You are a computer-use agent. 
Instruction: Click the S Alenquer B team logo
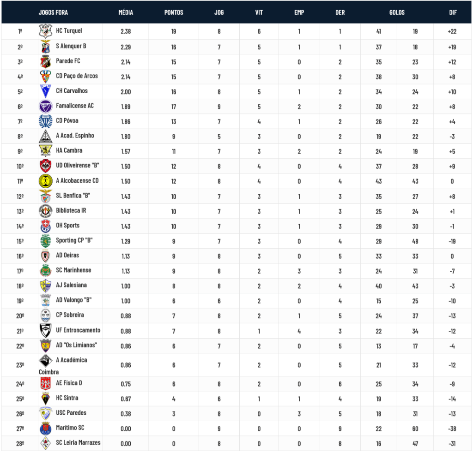click(x=46, y=47)
